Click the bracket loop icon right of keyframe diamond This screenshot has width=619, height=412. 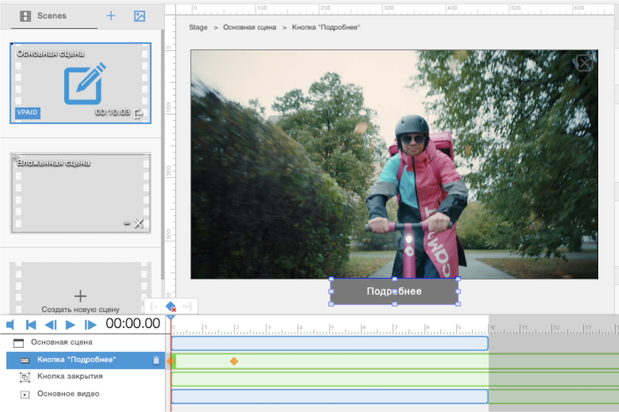point(187,306)
